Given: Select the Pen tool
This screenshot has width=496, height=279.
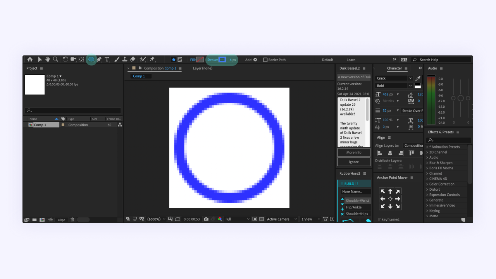Looking at the screenshot, I should click(x=99, y=60).
